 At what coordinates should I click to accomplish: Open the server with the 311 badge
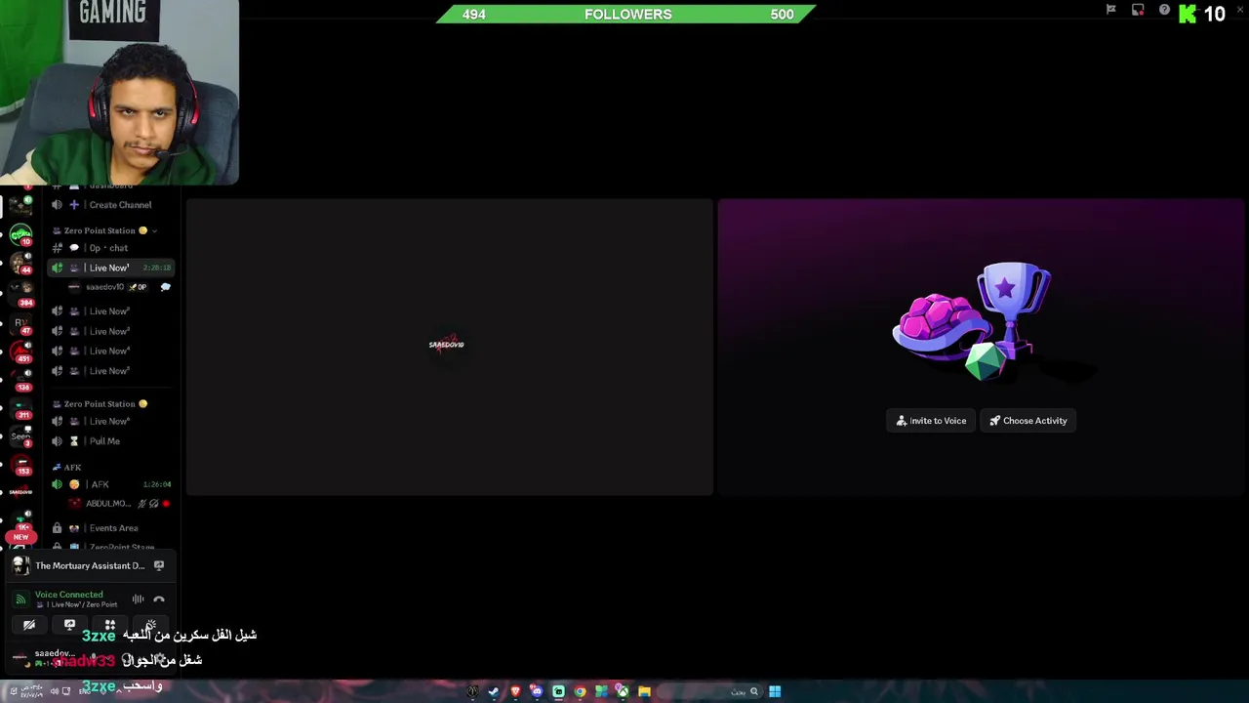(x=20, y=407)
